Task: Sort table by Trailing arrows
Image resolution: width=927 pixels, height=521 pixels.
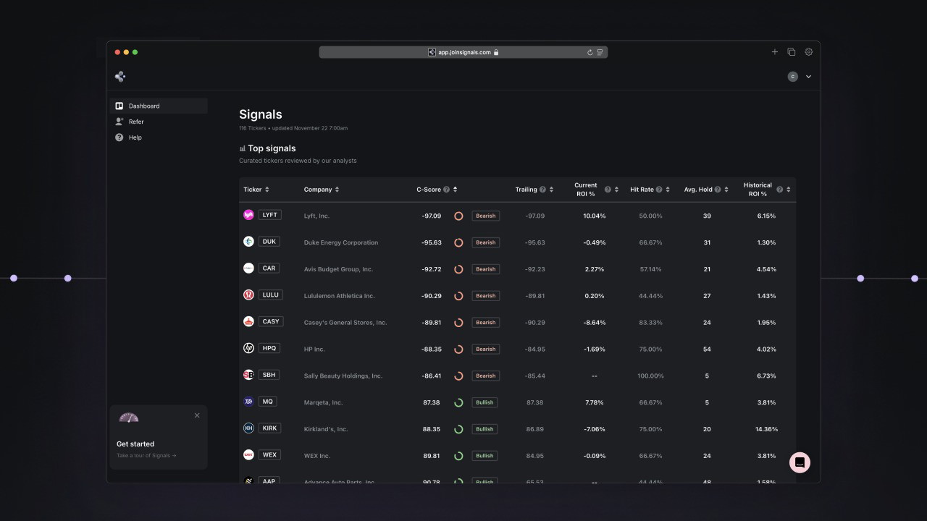Action: [x=551, y=190]
